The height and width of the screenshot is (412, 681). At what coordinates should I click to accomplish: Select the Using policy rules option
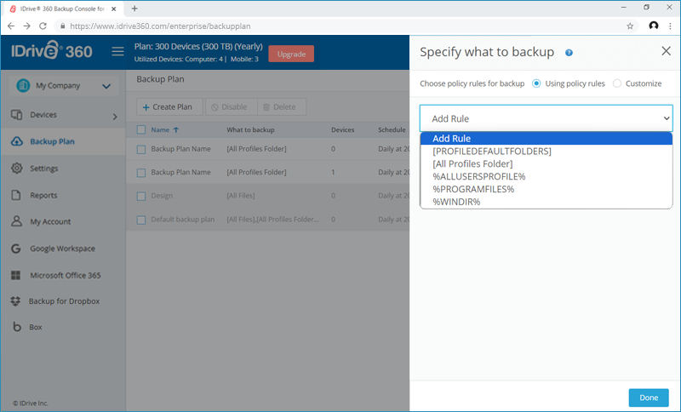[x=536, y=83]
